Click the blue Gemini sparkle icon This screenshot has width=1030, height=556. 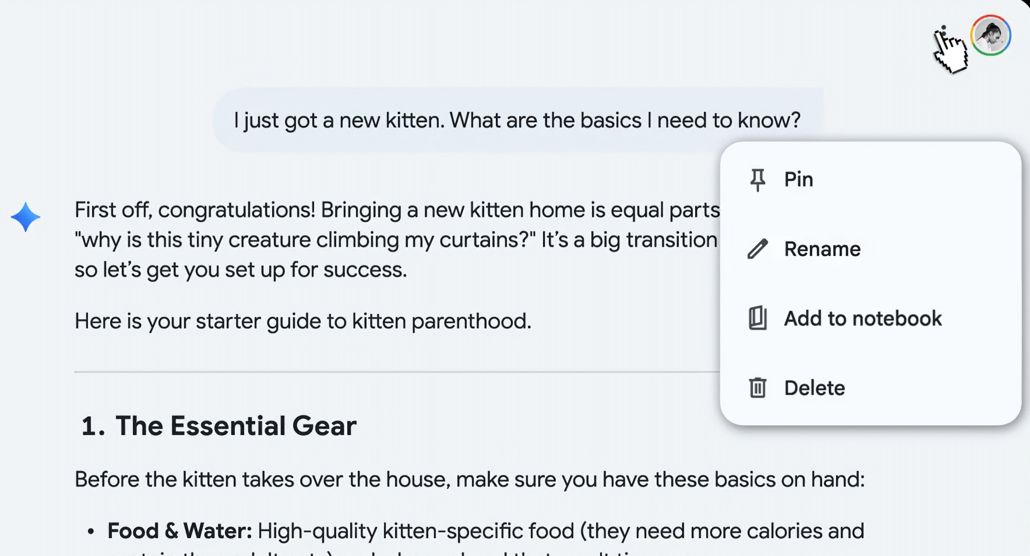pos(26,217)
